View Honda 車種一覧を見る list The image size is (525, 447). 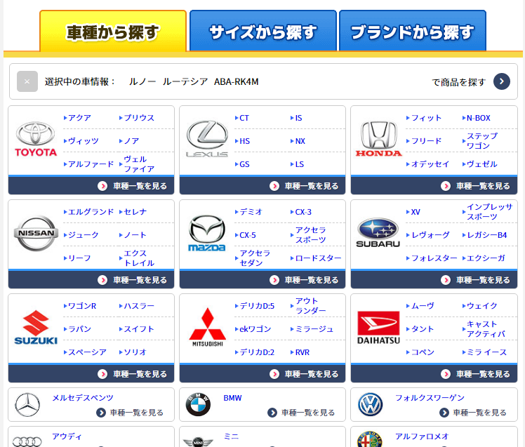(x=434, y=186)
